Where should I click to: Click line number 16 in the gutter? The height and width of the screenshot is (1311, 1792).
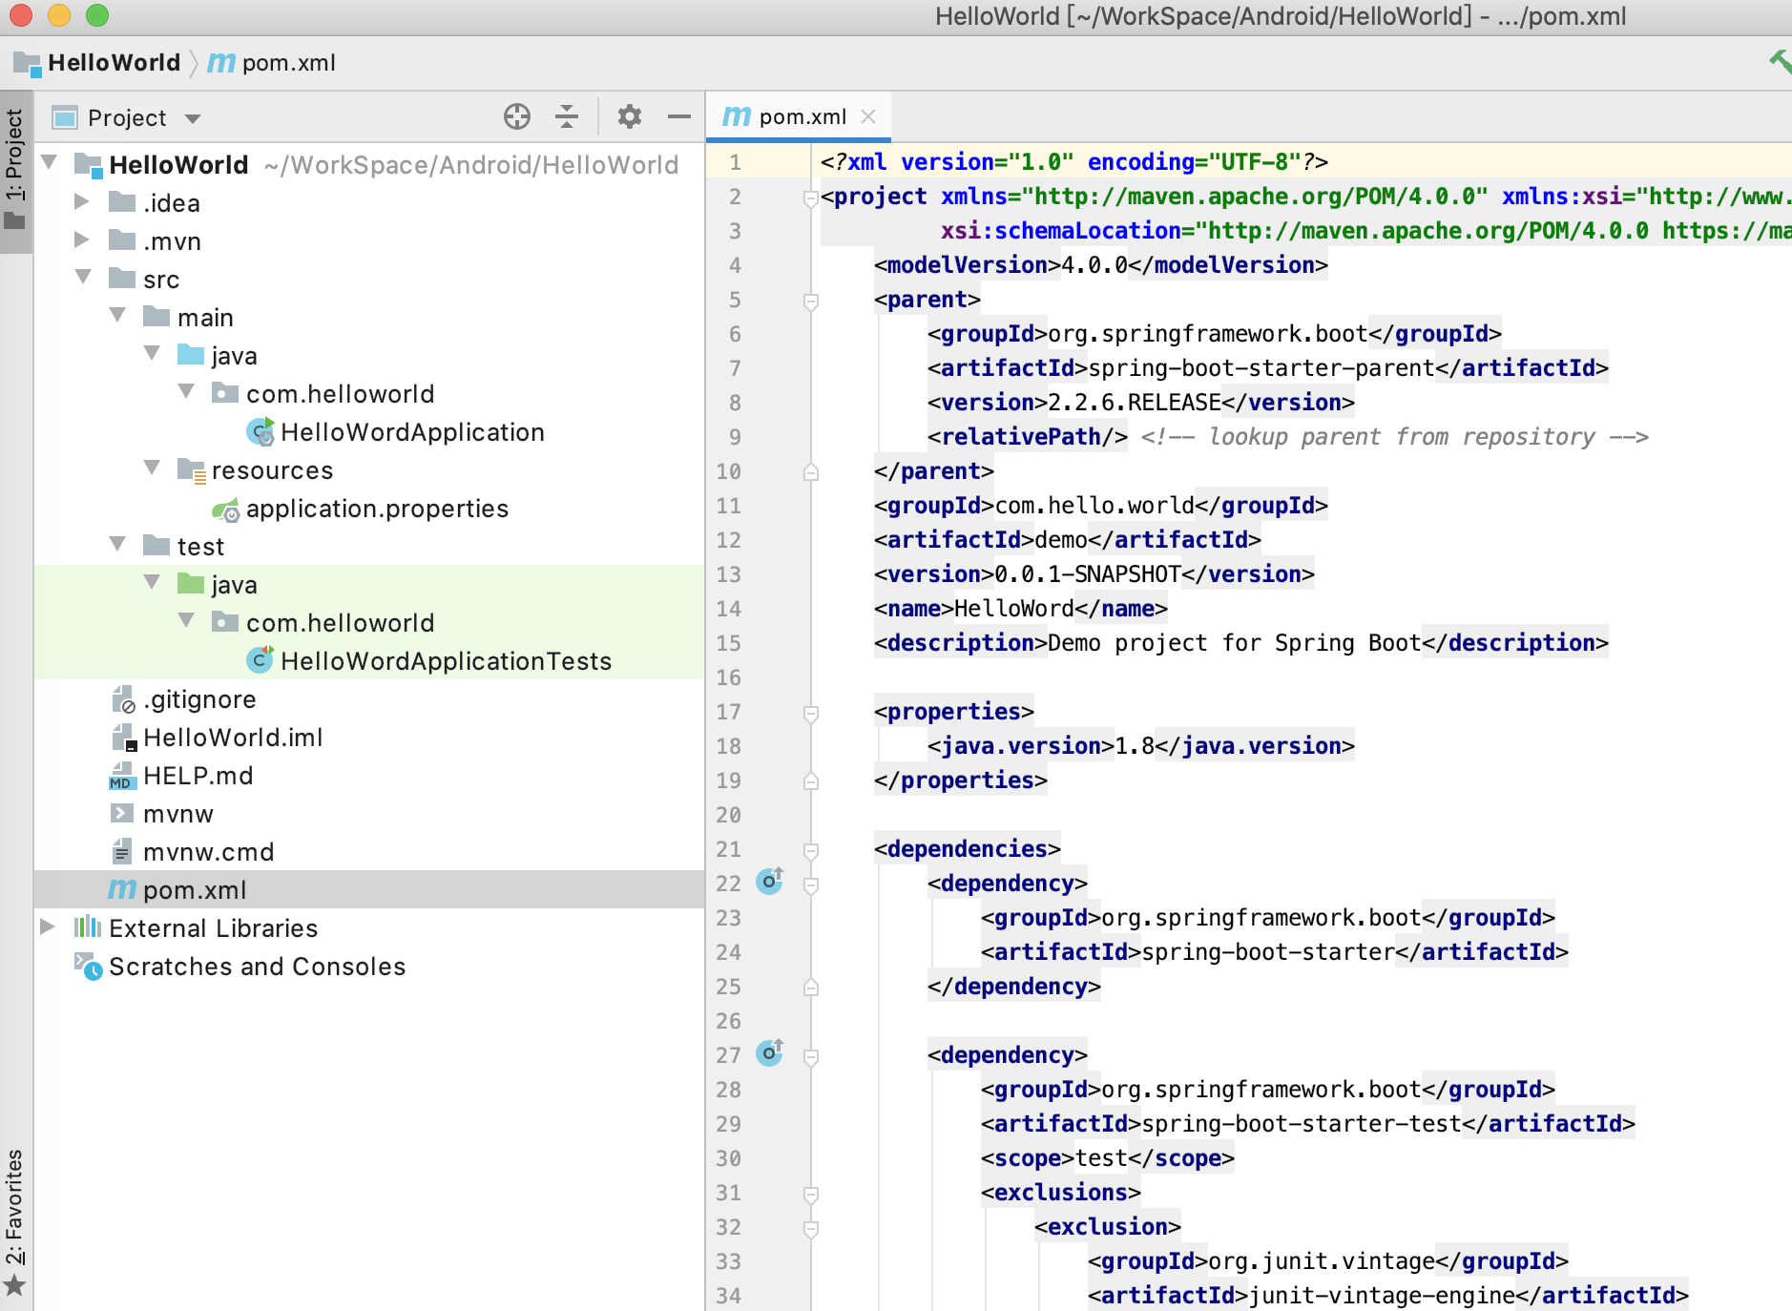728,677
